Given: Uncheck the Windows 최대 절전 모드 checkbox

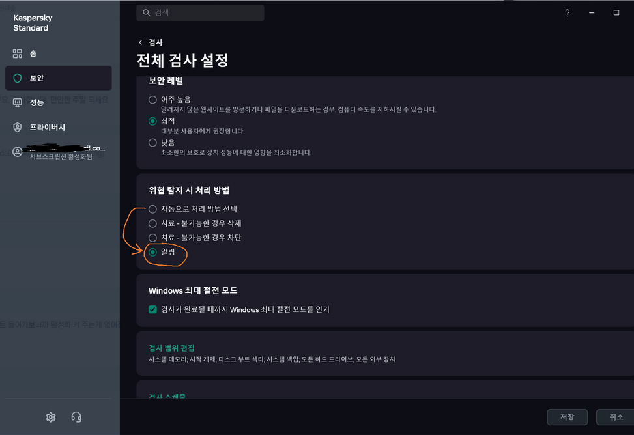Looking at the screenshot, I should point(152,310).
